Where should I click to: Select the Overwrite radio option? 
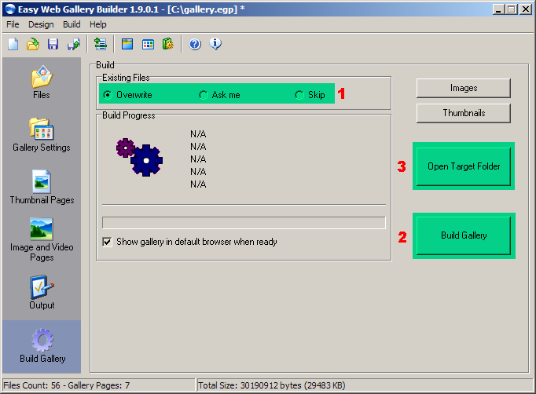(127, 94)
